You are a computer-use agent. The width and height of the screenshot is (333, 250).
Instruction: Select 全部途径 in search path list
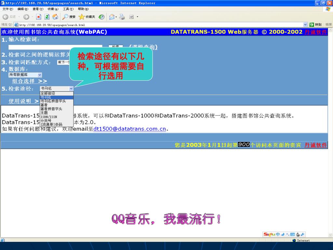point(57,93)
